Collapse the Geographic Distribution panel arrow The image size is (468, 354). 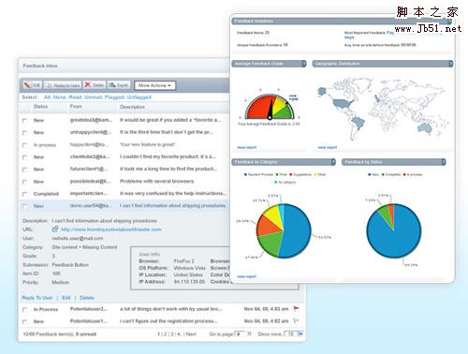coord(450,64)
